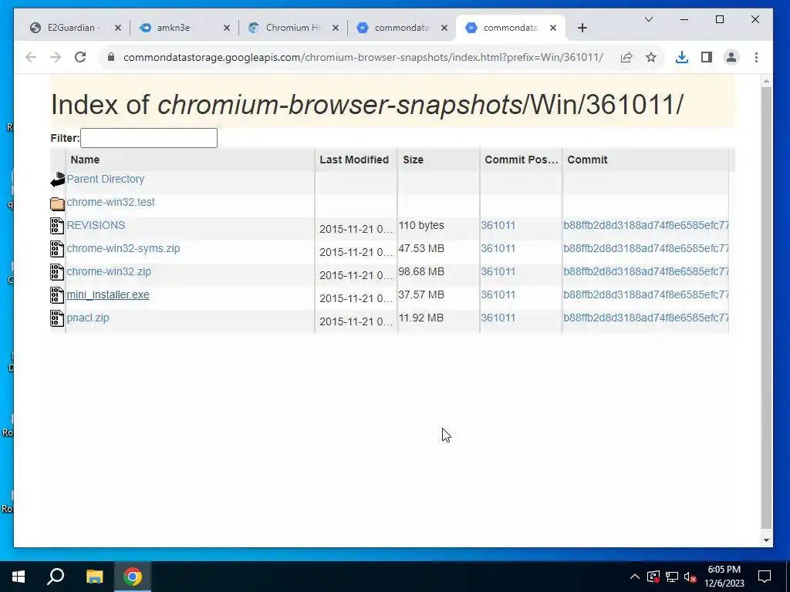Open the Windows Start menu

(19, 577)
